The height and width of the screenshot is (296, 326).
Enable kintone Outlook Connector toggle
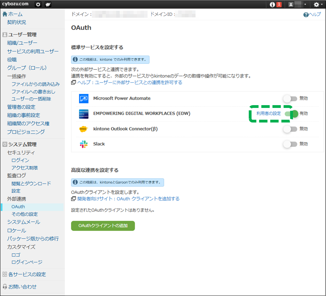[x=290, y=129]
